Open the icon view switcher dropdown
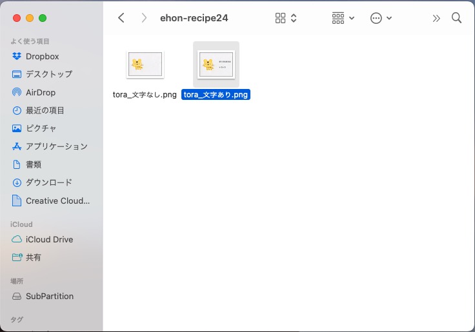The height and width of the screenshot is (332, 475). [x=286, y=18]
